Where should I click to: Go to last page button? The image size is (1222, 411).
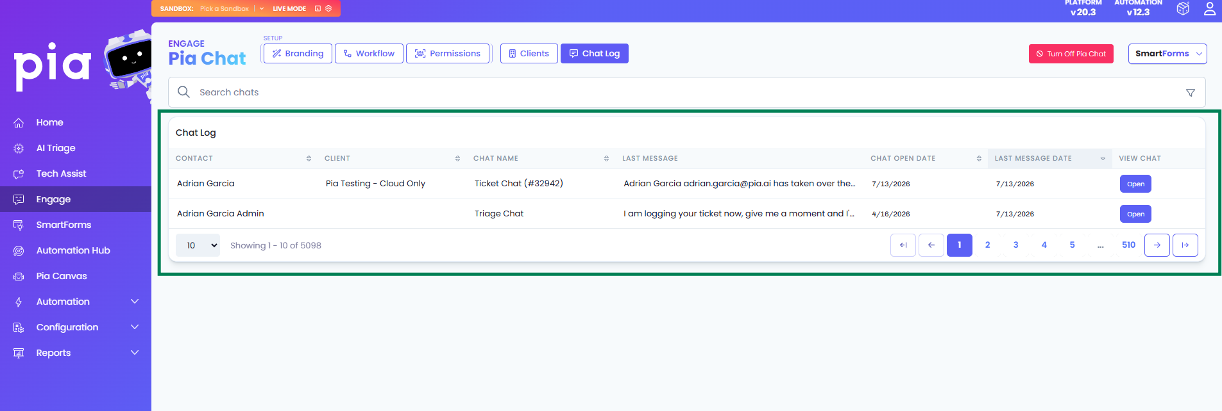click(x=1185, y=245)
